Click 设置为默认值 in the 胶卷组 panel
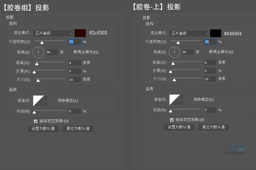256x170 pixels. click(43, 129)
